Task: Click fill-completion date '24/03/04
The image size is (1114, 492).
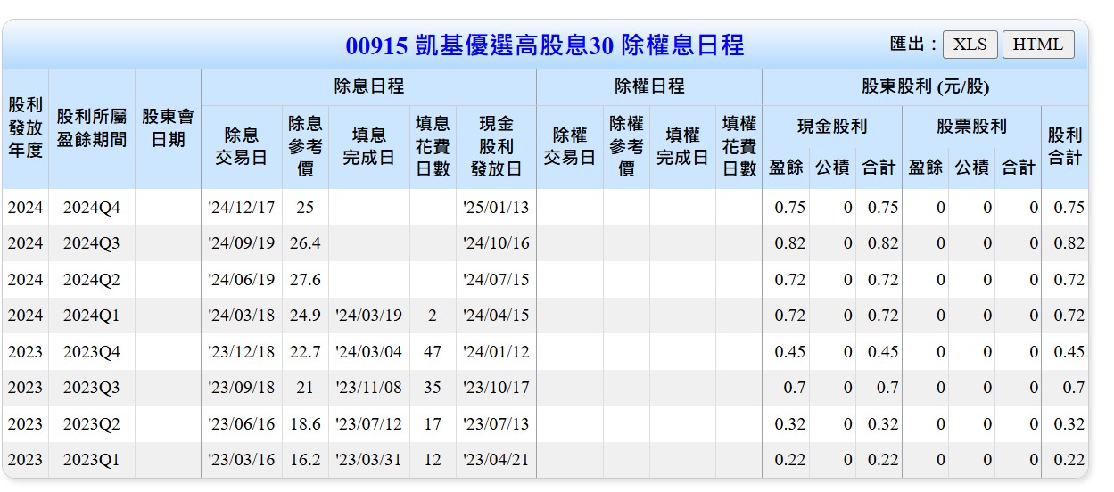Action: (x=369, y=352)
